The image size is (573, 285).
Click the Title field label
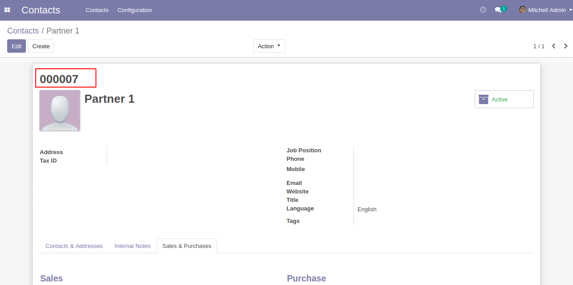click(292, 200)
